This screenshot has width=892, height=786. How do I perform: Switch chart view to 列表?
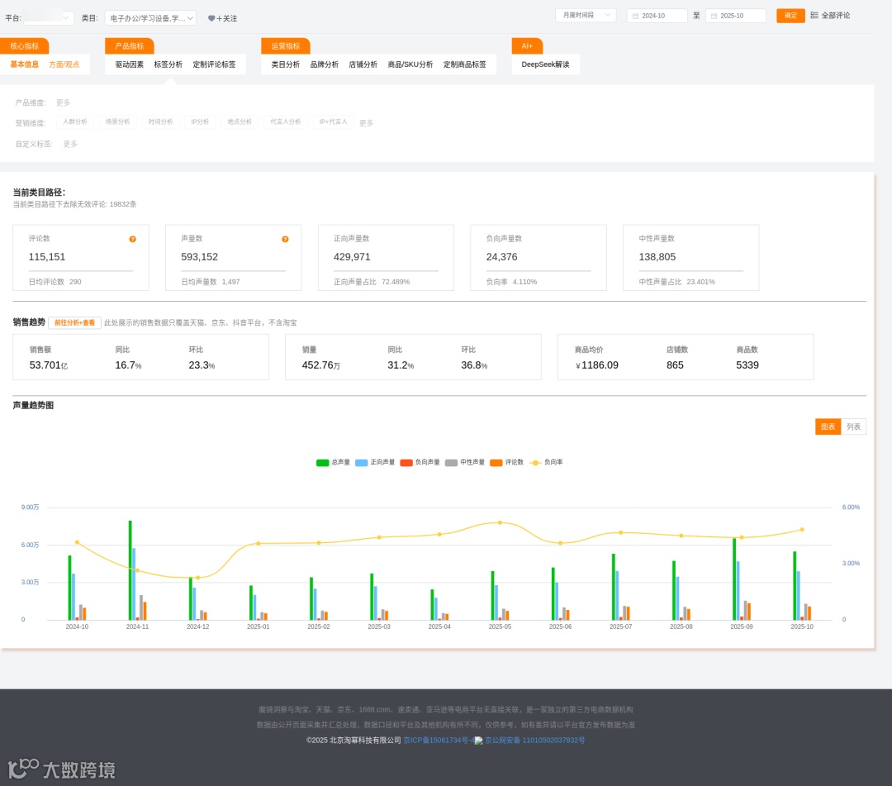[x=853, y=426]
